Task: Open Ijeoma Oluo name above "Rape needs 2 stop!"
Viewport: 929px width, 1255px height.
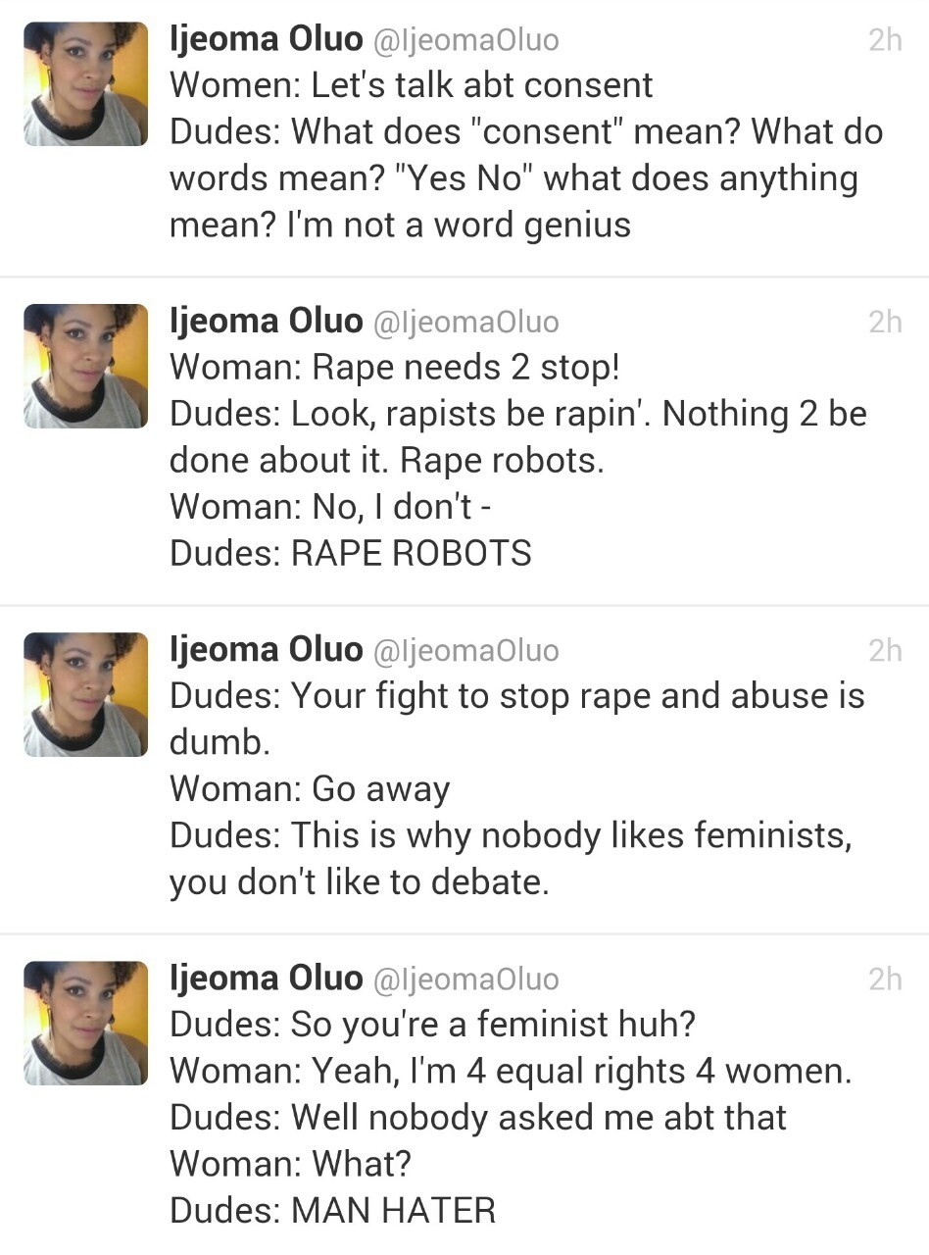Action: [x=266, y=321]
